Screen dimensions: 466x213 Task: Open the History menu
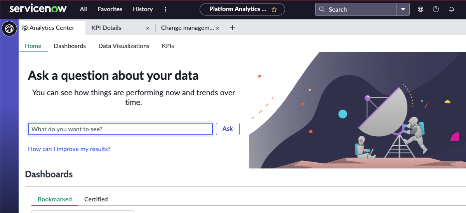tap(143, 9)
